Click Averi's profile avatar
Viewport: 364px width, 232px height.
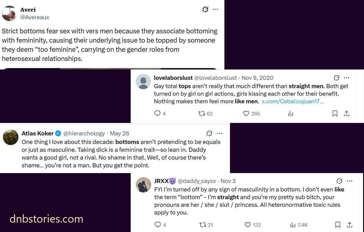click(x=9, y=13)
